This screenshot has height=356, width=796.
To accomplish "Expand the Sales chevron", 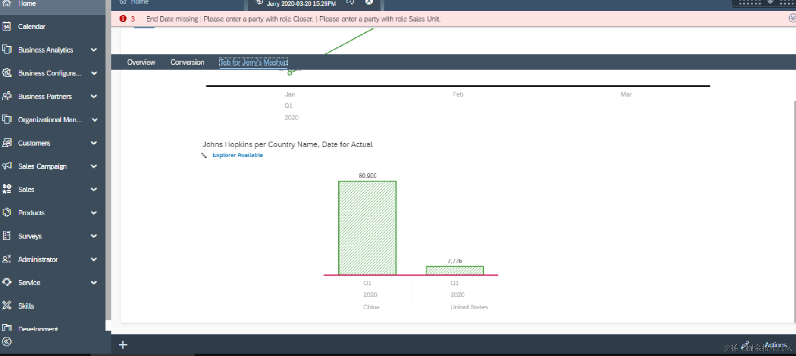I will pyautogui.click(x=94, y=190).
